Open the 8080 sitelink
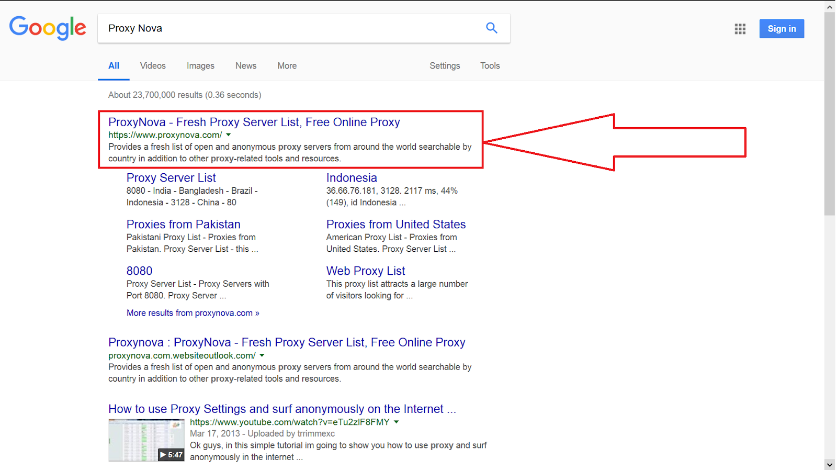This screenshot has height=470, width=837. (x=140, y=271)
